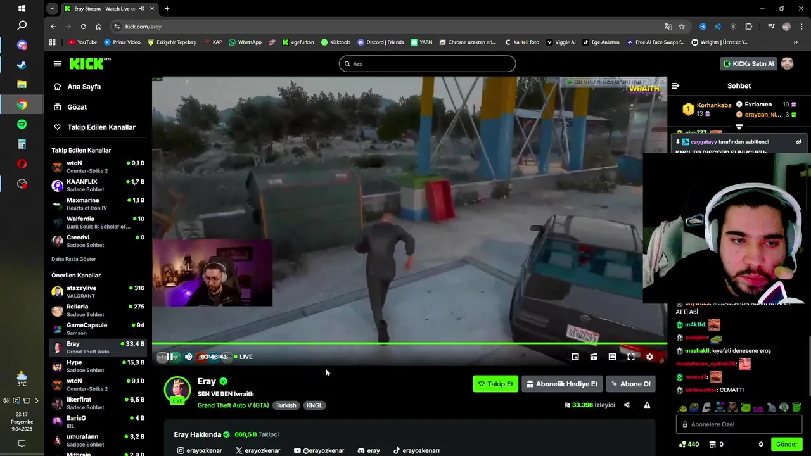Open Eray's X erayozkenar link
This screenshot has height=456, width=811.
tap(258, 451)
